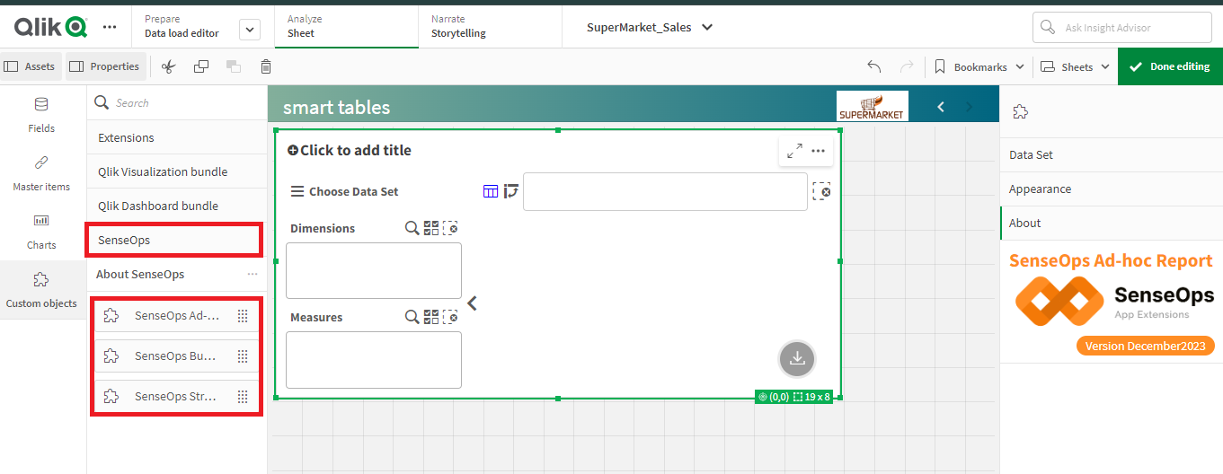Screen dimensions: 1223x474
Task: Select Custom objects asset tab
Action: click(x=41, y=290)
